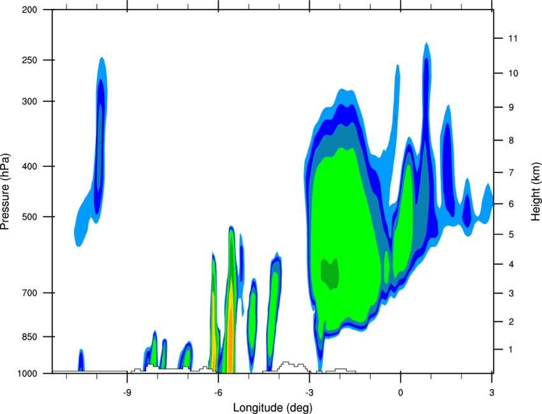Image resolution: width=542 pixels, height=414 pixels.
Task: Click the -6 longitude tick label
Action: coord(218,392)
